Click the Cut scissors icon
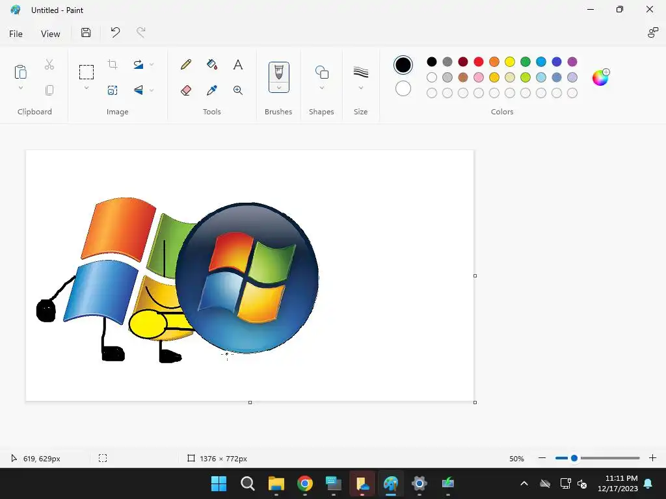 tap(49, 64)
